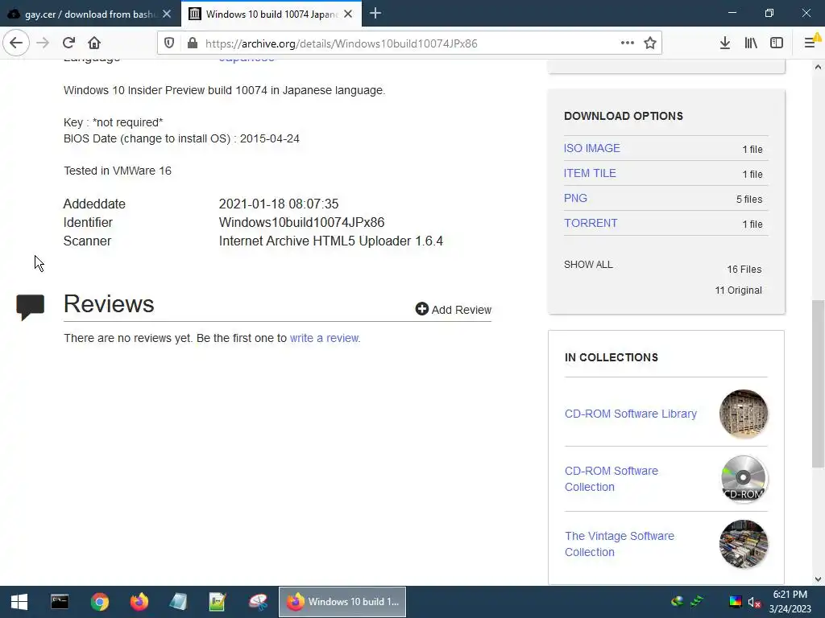This screenshot has height=618, width=825.
Task: Switch to the gay.cer download tab
Action: click(x=90, y=14)
